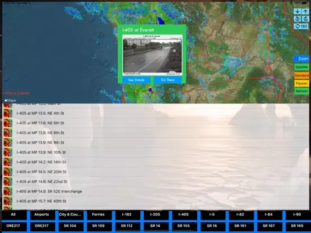This screenshot has width=311, height=233.
Task: Select I-405 at MP 14.2: NE 14th St
Action: 155,162
